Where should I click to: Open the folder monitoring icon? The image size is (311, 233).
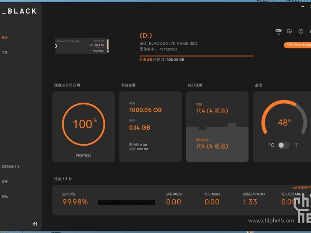pyautogui.click(x=290, y=31)
